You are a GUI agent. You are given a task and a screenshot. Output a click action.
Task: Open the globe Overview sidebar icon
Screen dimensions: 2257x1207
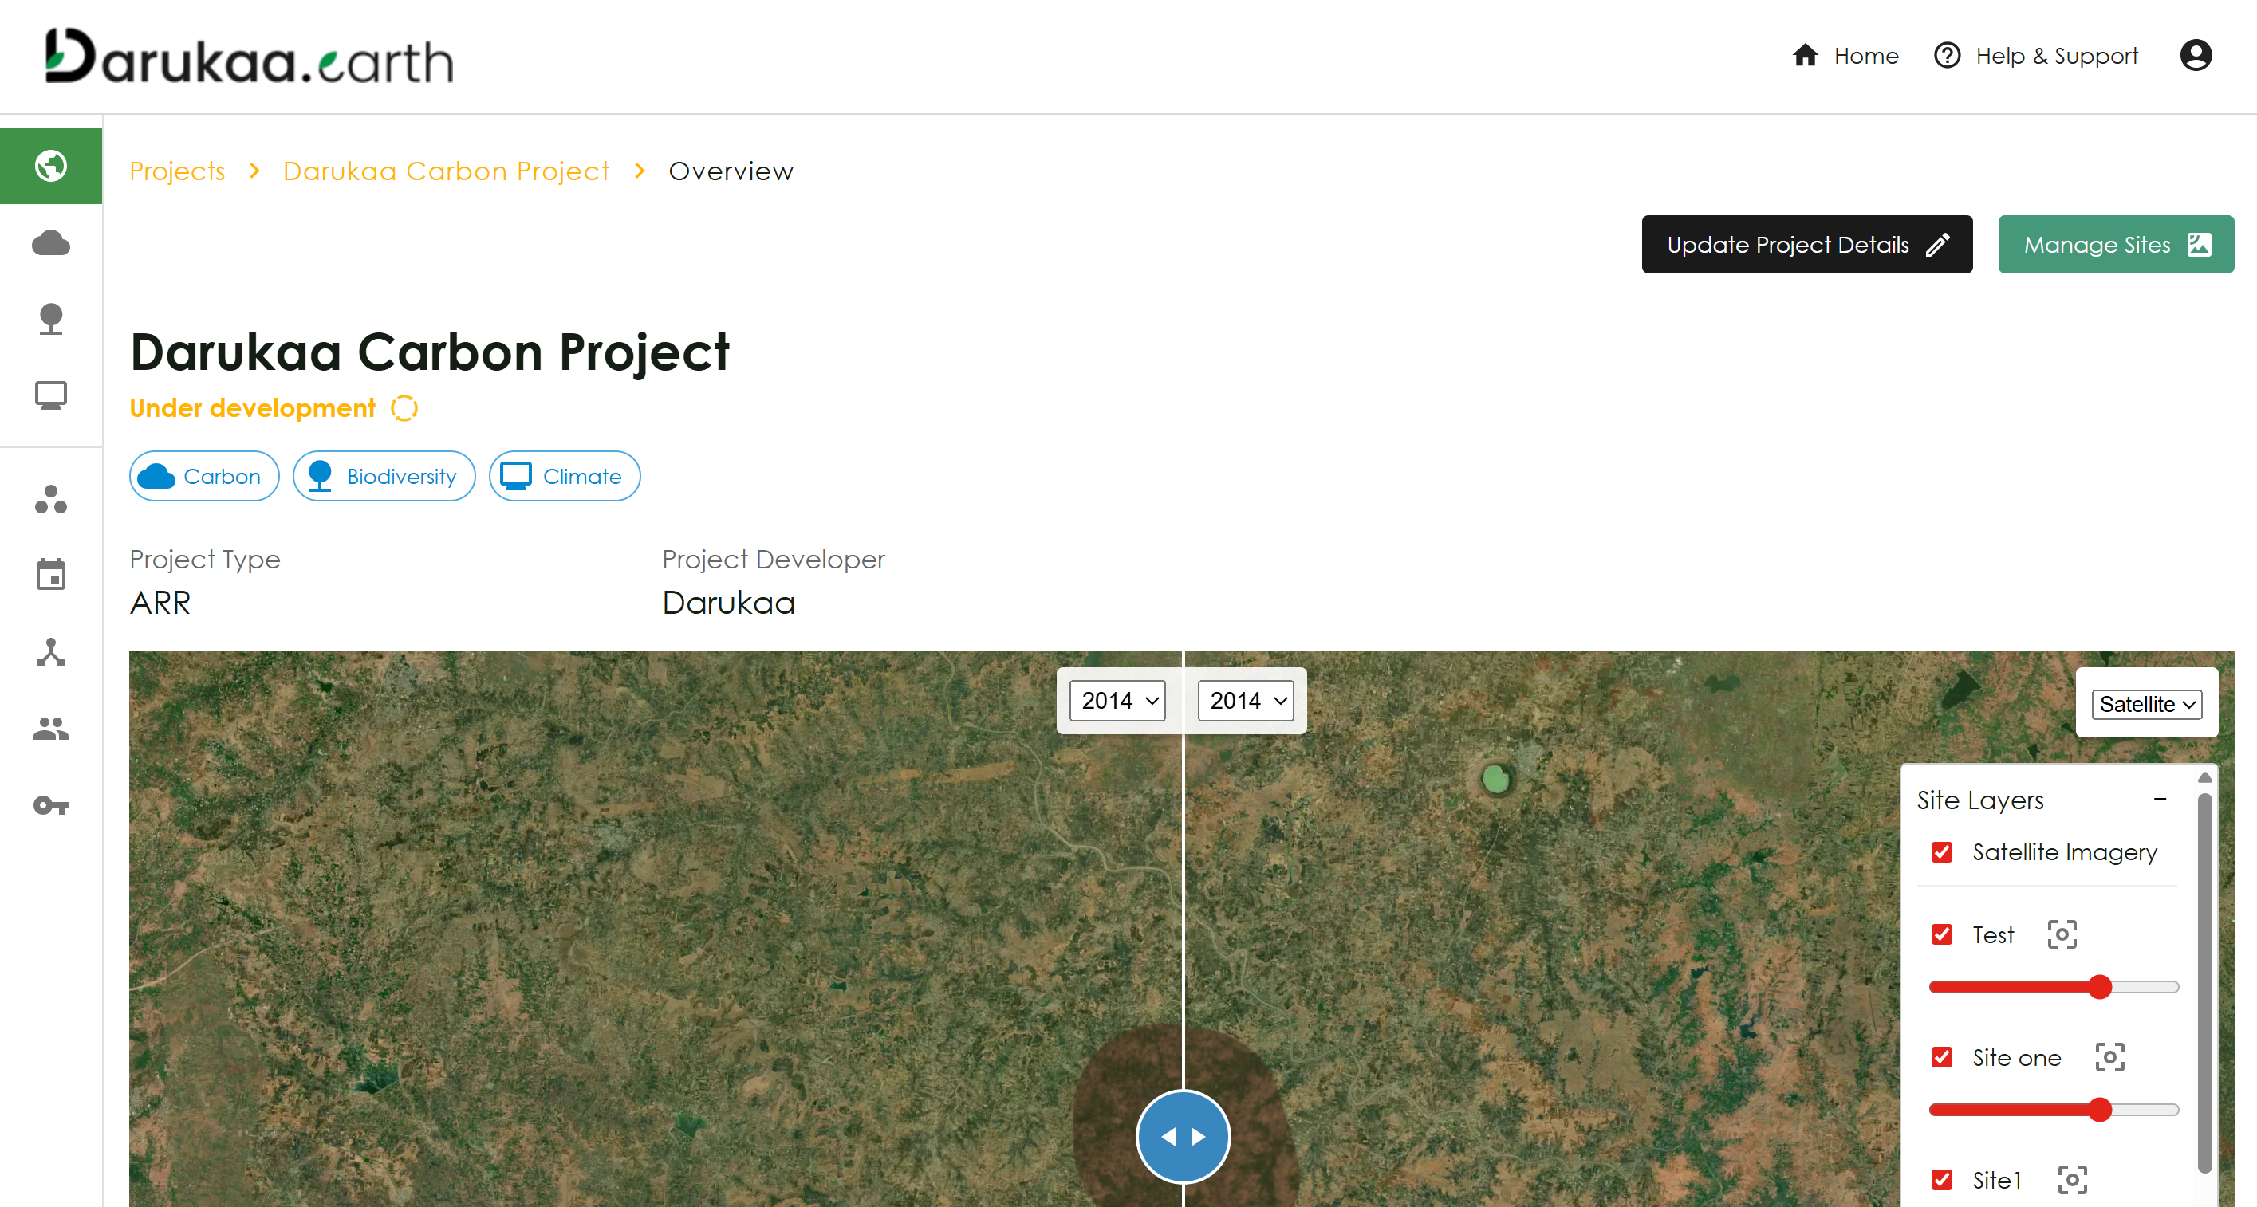point(51,166)
